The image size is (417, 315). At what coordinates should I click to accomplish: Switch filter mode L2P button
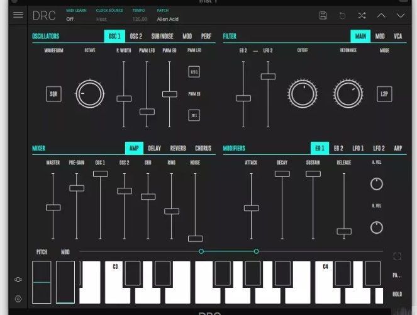click(x=384, y=94)
